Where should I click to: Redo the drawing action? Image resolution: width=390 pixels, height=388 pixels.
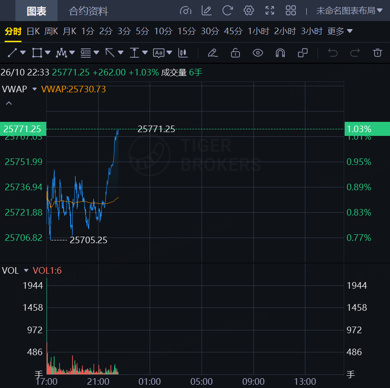(355, 53)
